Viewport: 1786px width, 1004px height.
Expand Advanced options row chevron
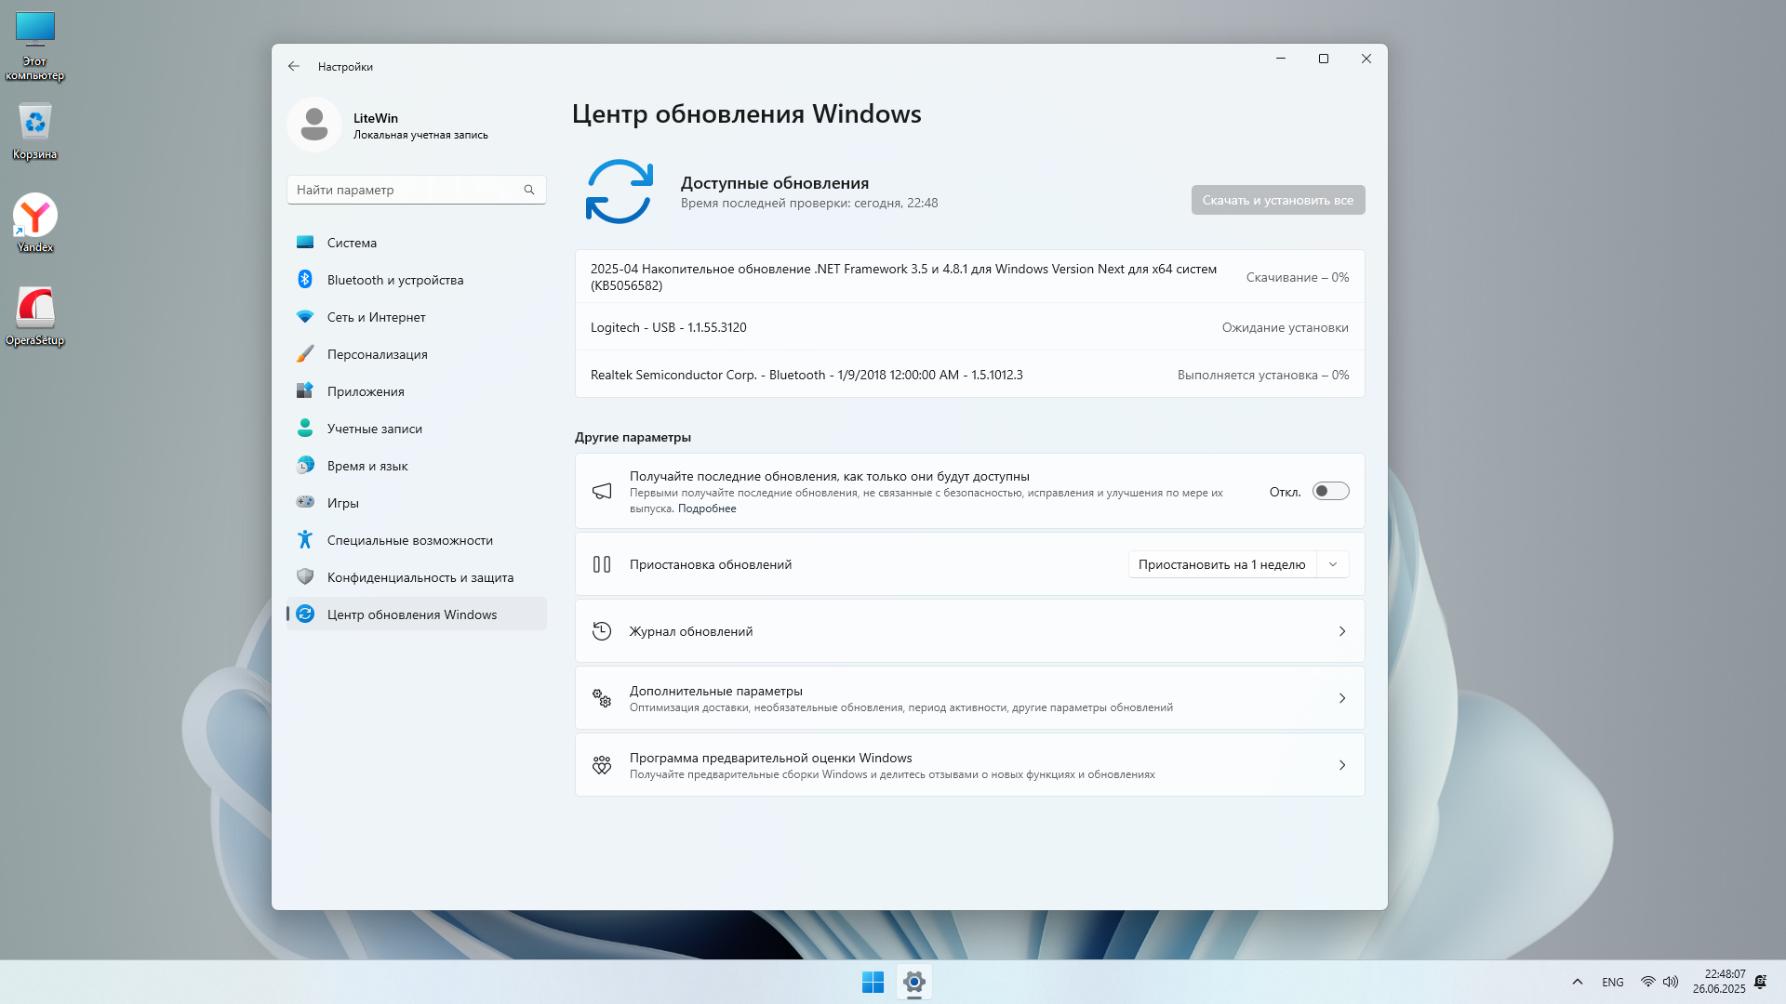(1341, 698)
